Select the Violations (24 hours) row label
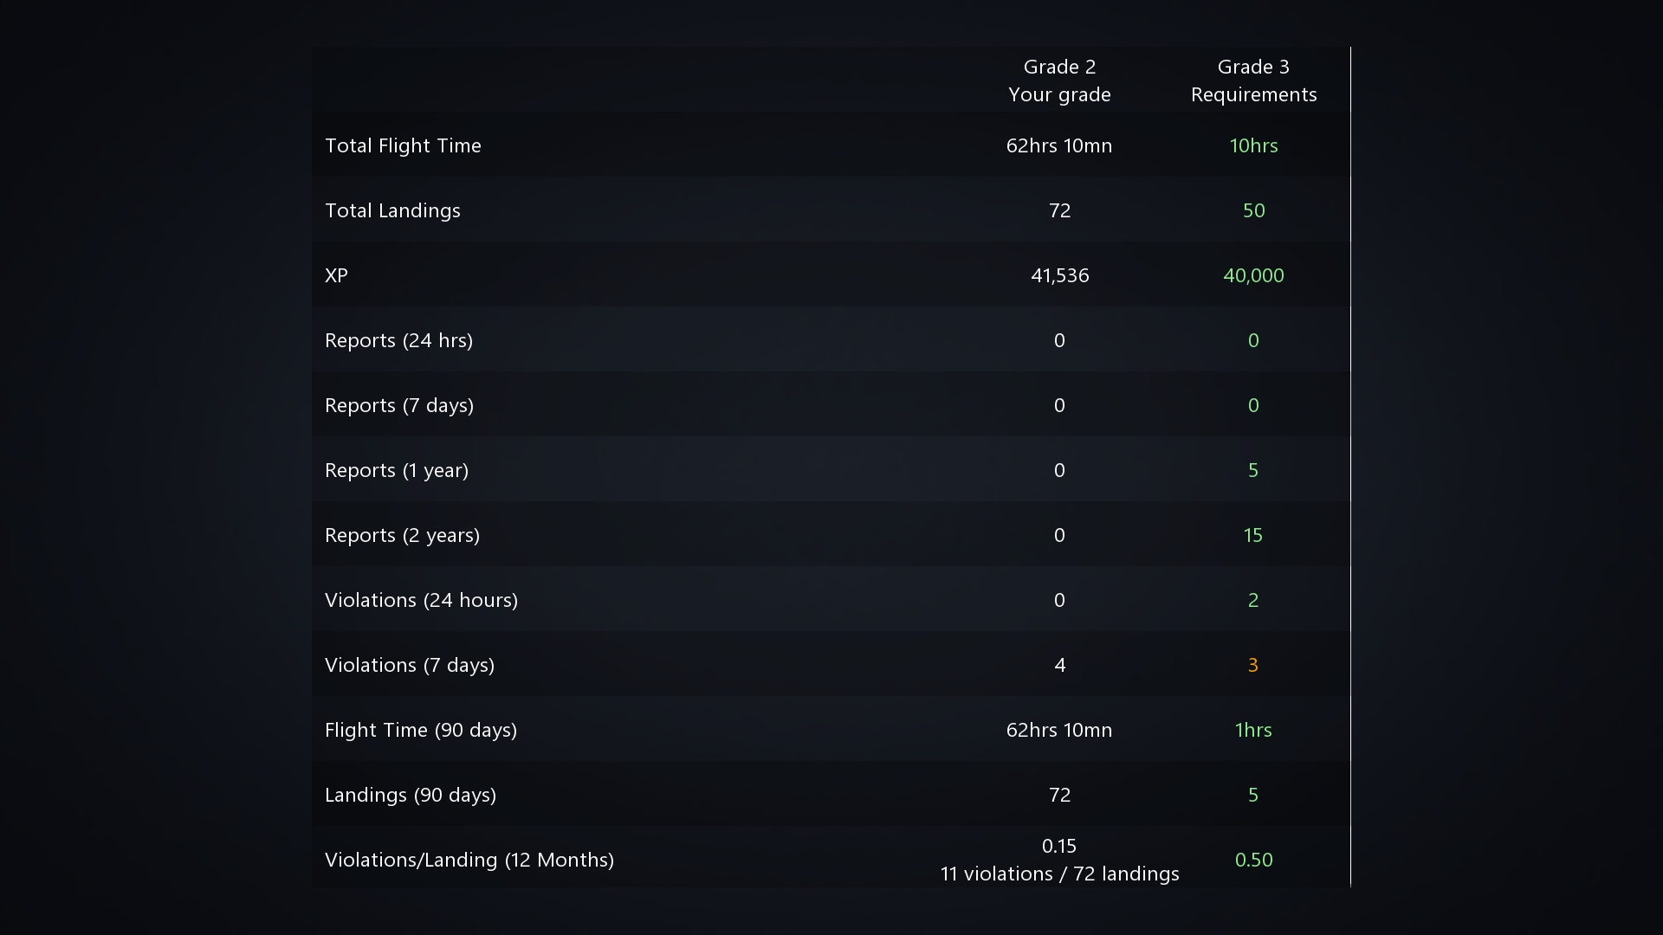1663x935 pixels. pos(421,600)
